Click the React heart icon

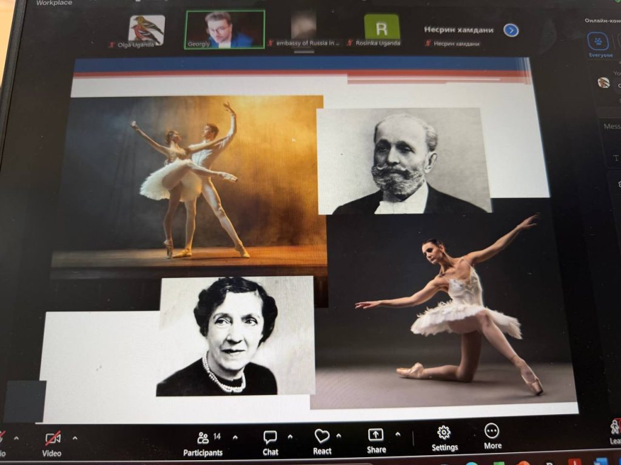click(322, 436)
